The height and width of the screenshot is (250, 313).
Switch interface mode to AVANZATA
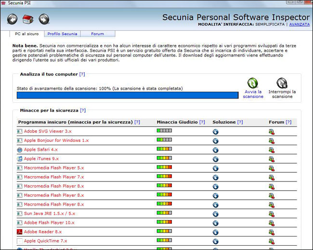299,24
